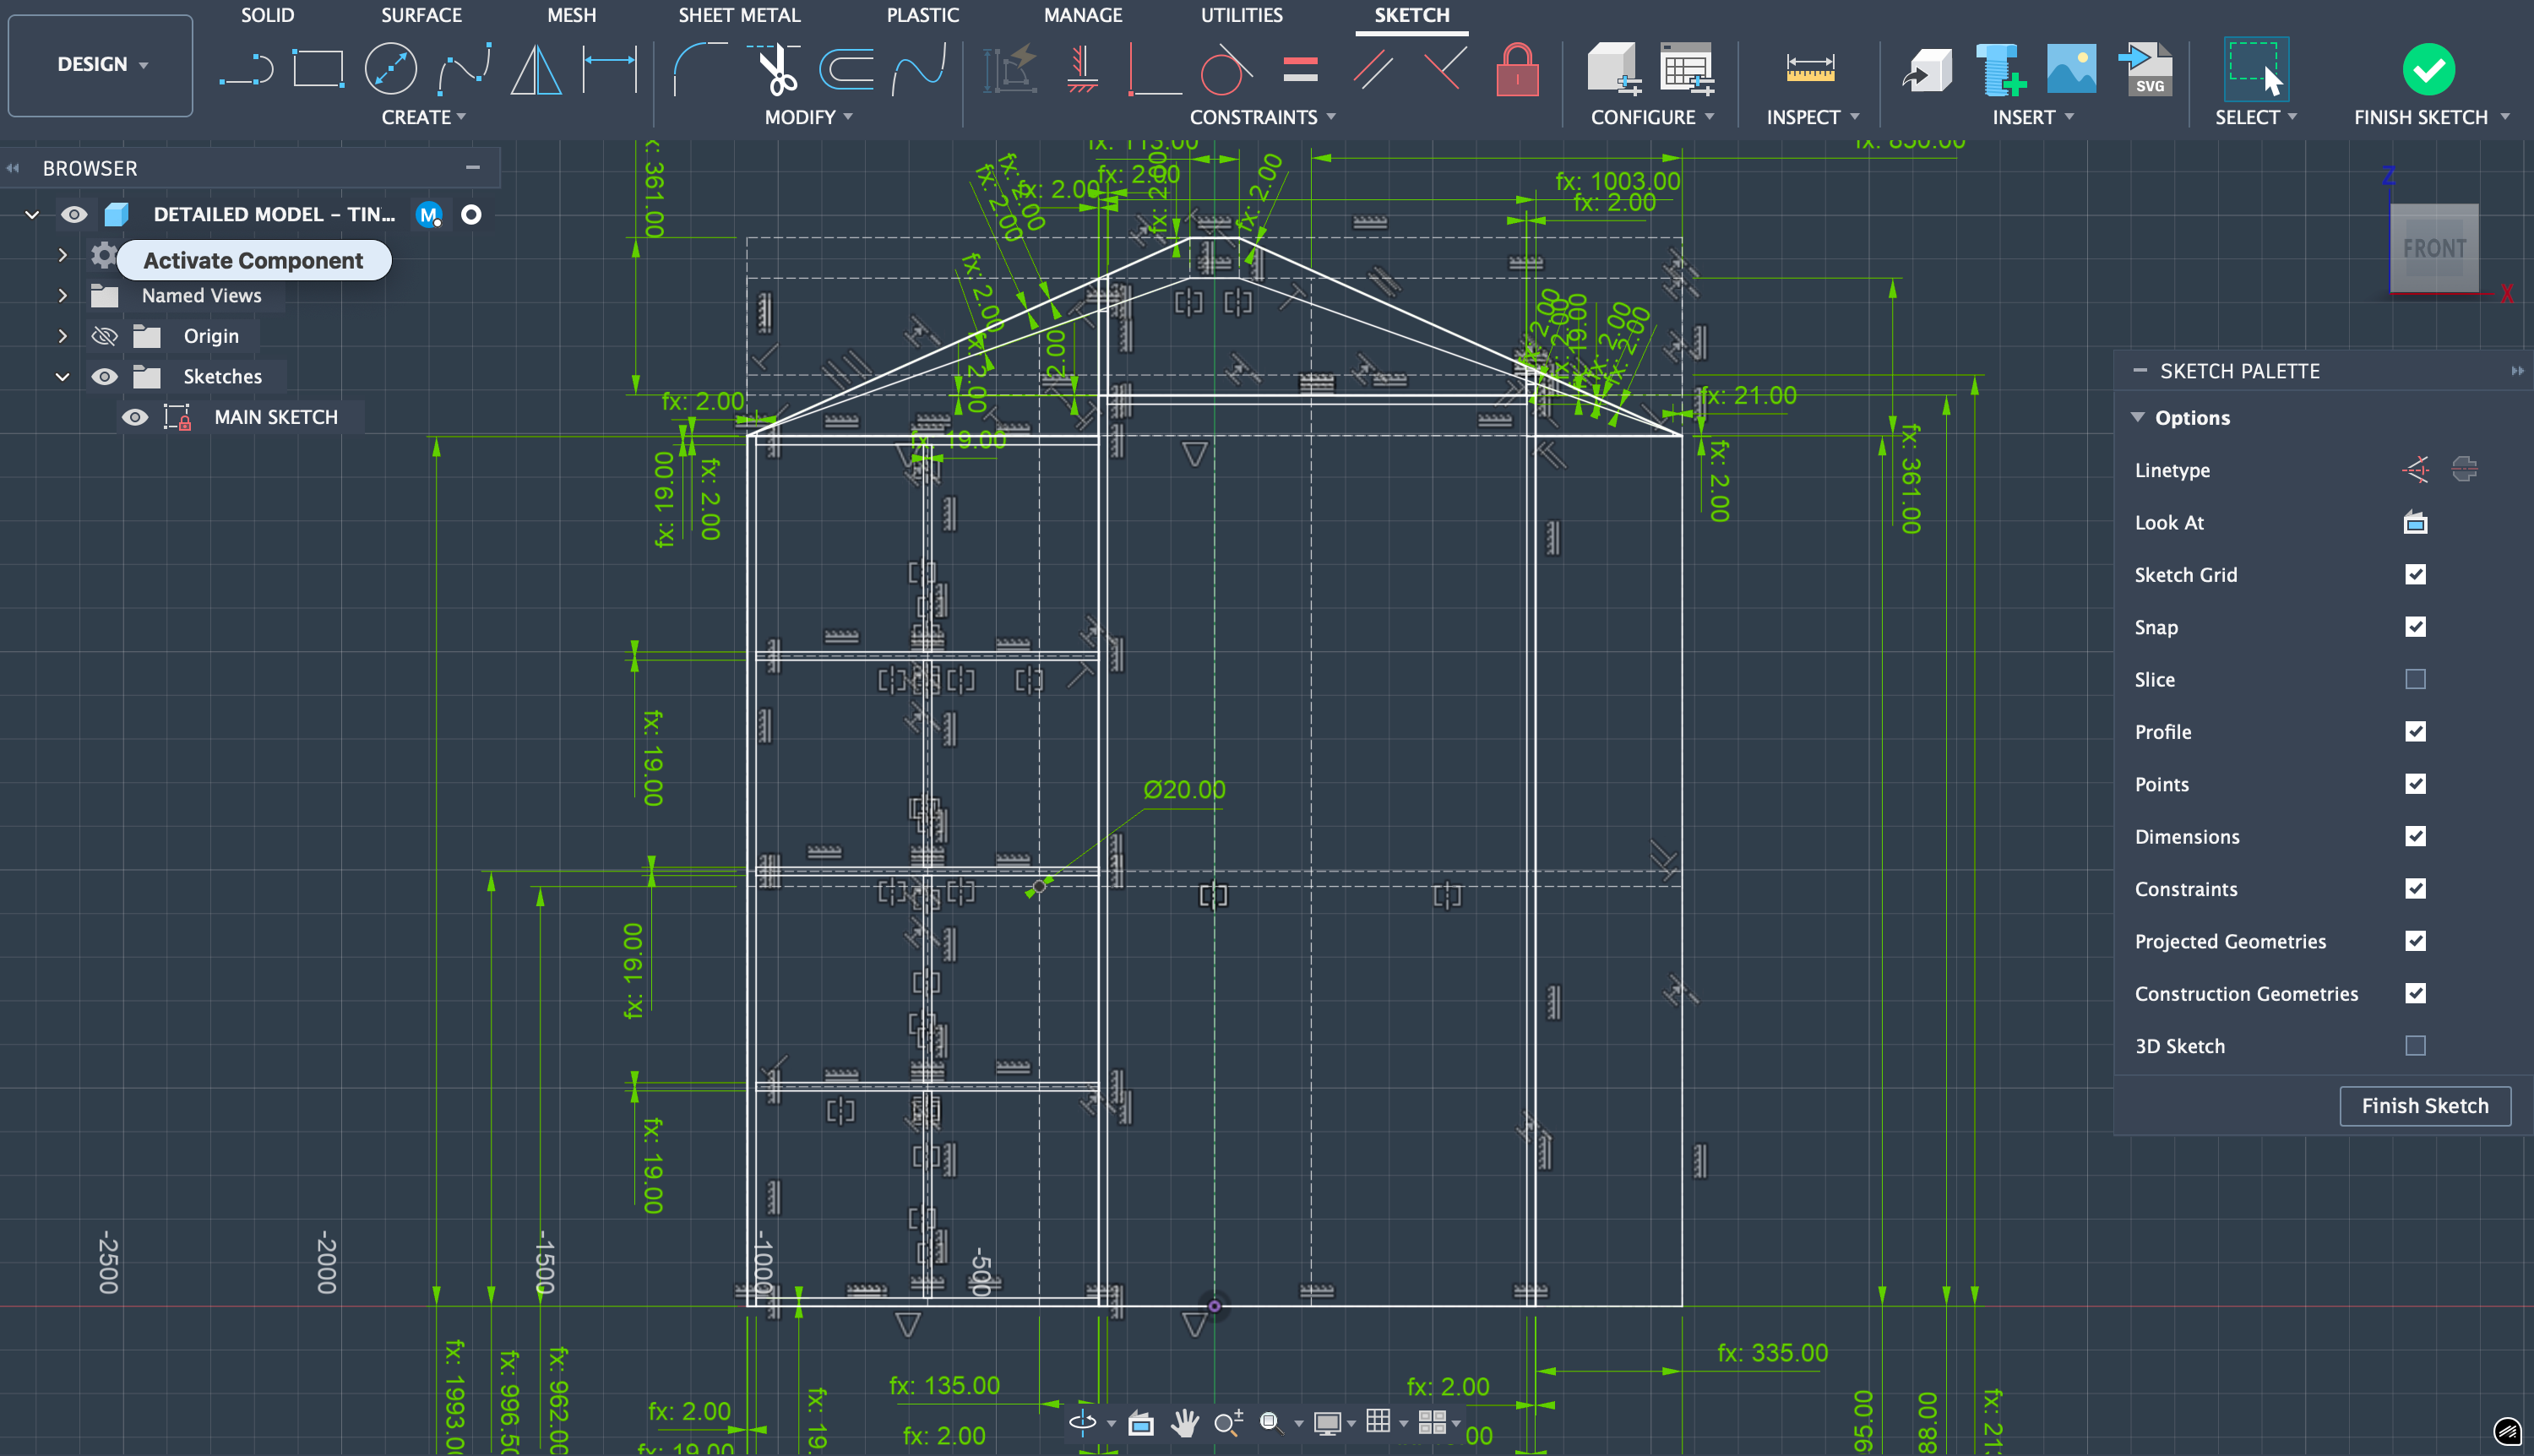Click the Mirror tool icon
Image resolution: width=2534 pixels, height=1456 pixels.
click(x=536, y=69)
